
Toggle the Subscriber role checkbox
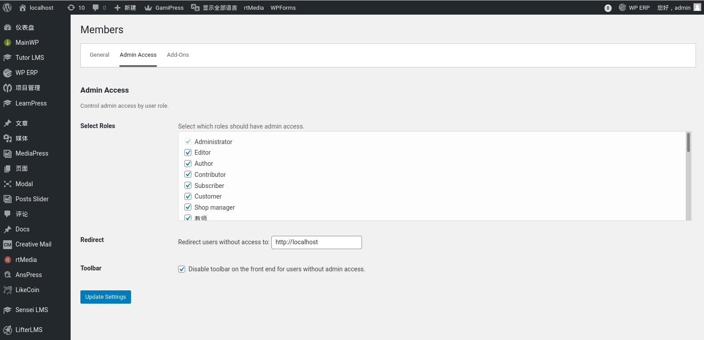click(188, 185)
